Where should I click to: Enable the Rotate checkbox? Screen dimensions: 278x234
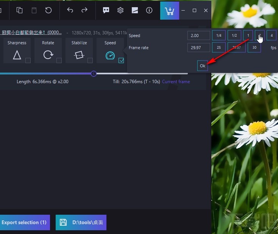[59, 60]
